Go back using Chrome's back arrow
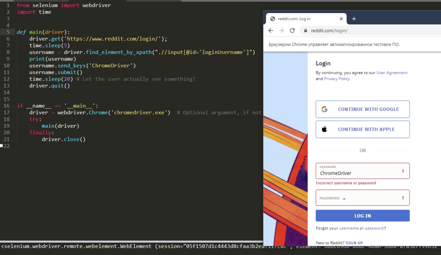The width and height of the screenshot is (441, 255). pyautogui.click(x=271, y=31)
